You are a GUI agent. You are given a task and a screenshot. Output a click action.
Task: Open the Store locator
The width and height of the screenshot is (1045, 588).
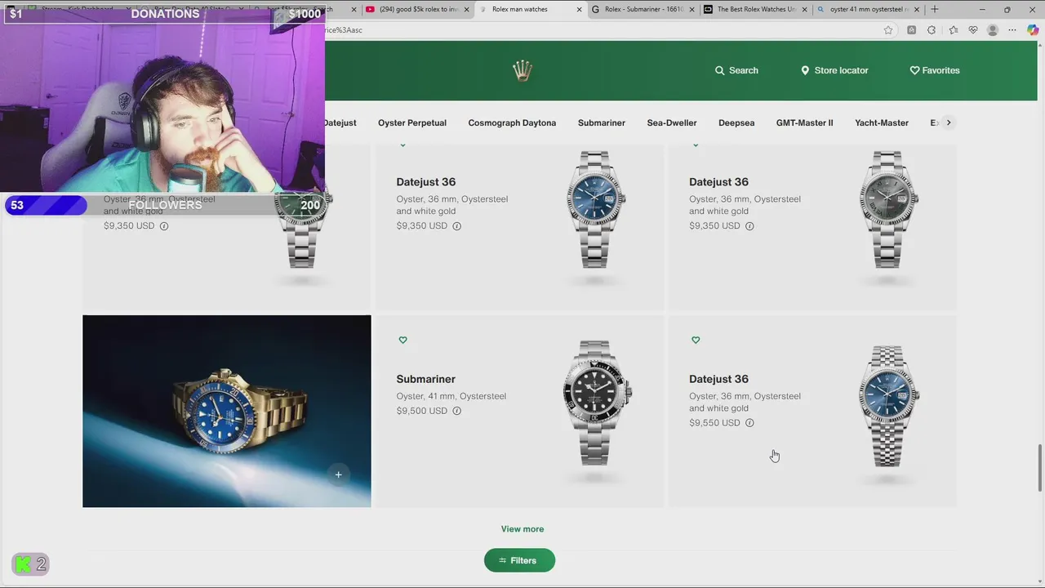[x=834, y=70]
